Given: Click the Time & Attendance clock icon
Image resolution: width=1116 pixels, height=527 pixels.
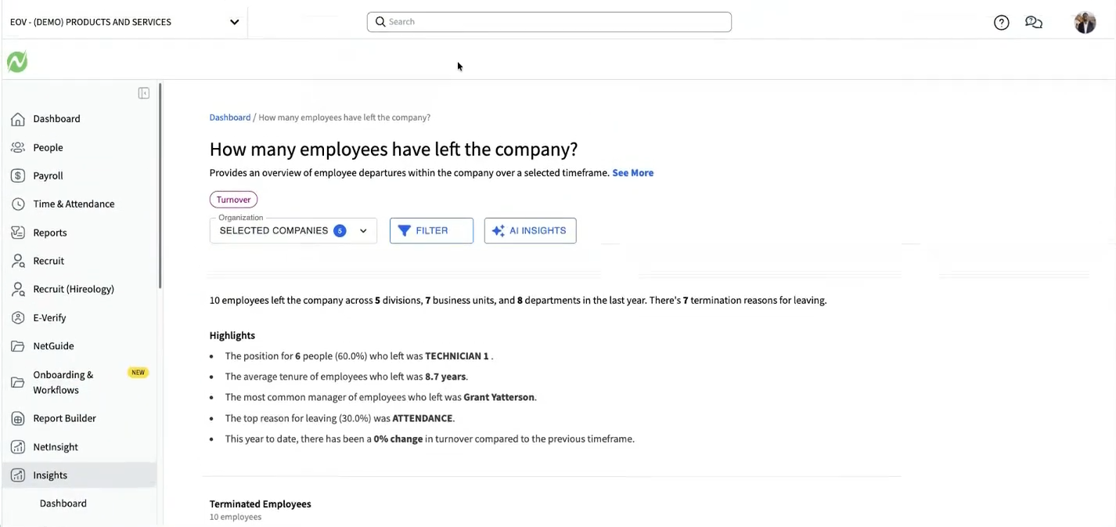Looking at the screenshot, I should click(x=18, y=204).
